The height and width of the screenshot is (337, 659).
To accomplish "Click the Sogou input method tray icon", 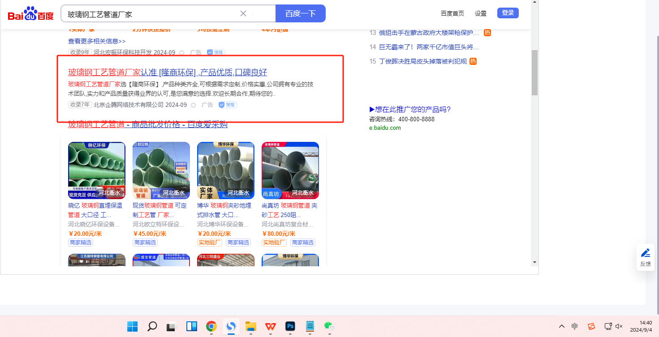I will 591,326.
